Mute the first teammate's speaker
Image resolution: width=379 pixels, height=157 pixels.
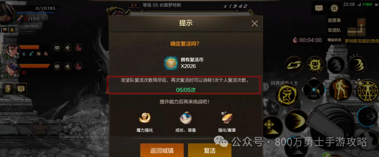[x=68, y=47]
